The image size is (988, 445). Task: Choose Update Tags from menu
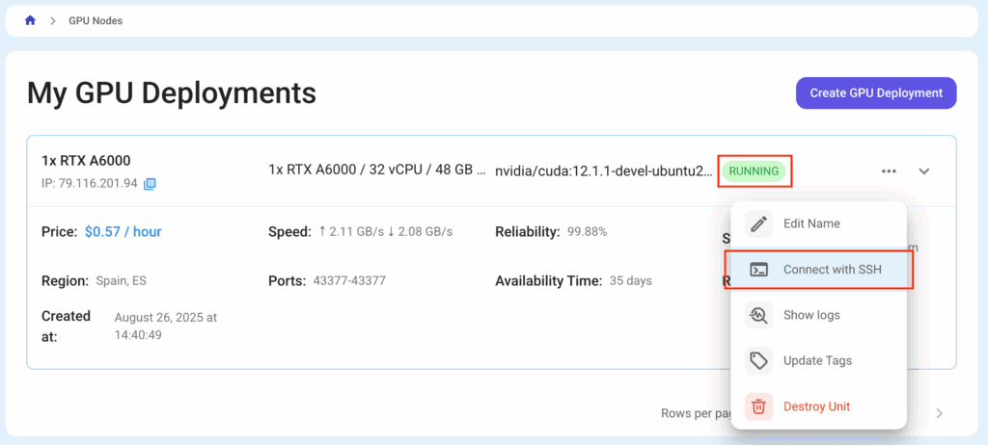pyautogui.click(x=817, y=360)
